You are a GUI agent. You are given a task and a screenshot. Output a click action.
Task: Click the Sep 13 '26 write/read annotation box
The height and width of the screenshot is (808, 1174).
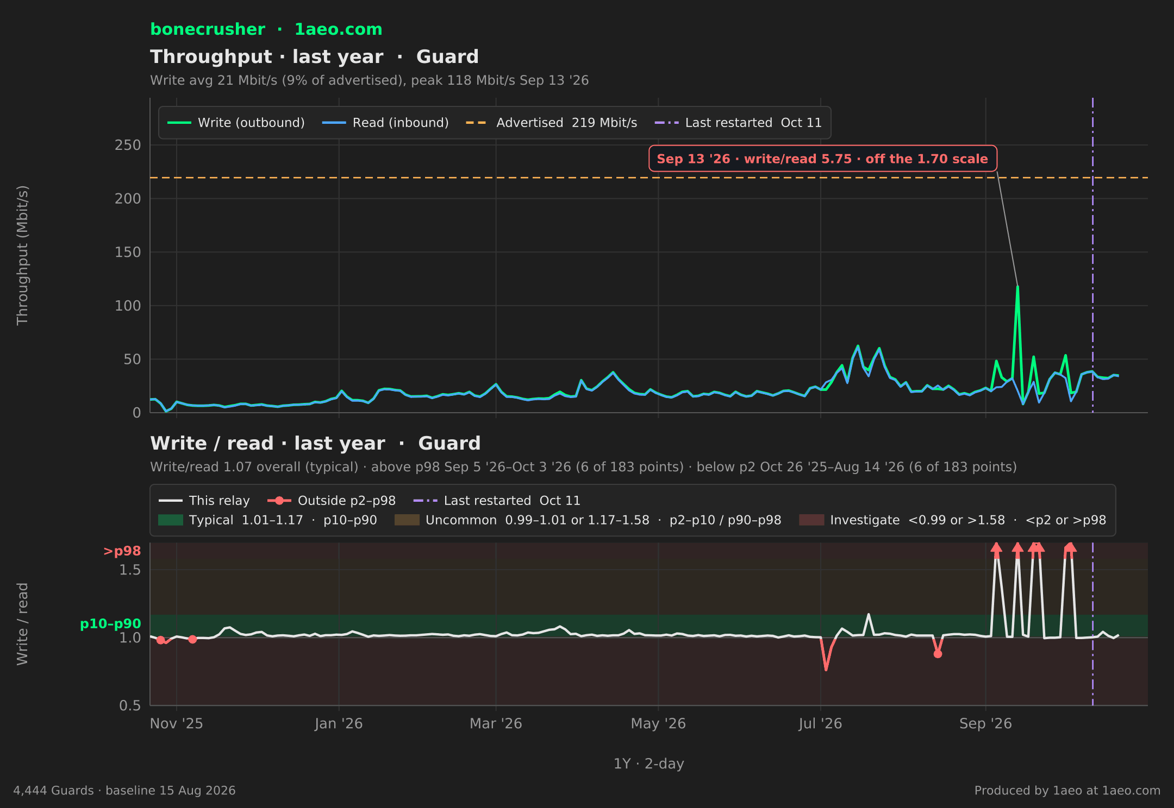(822, 159)
